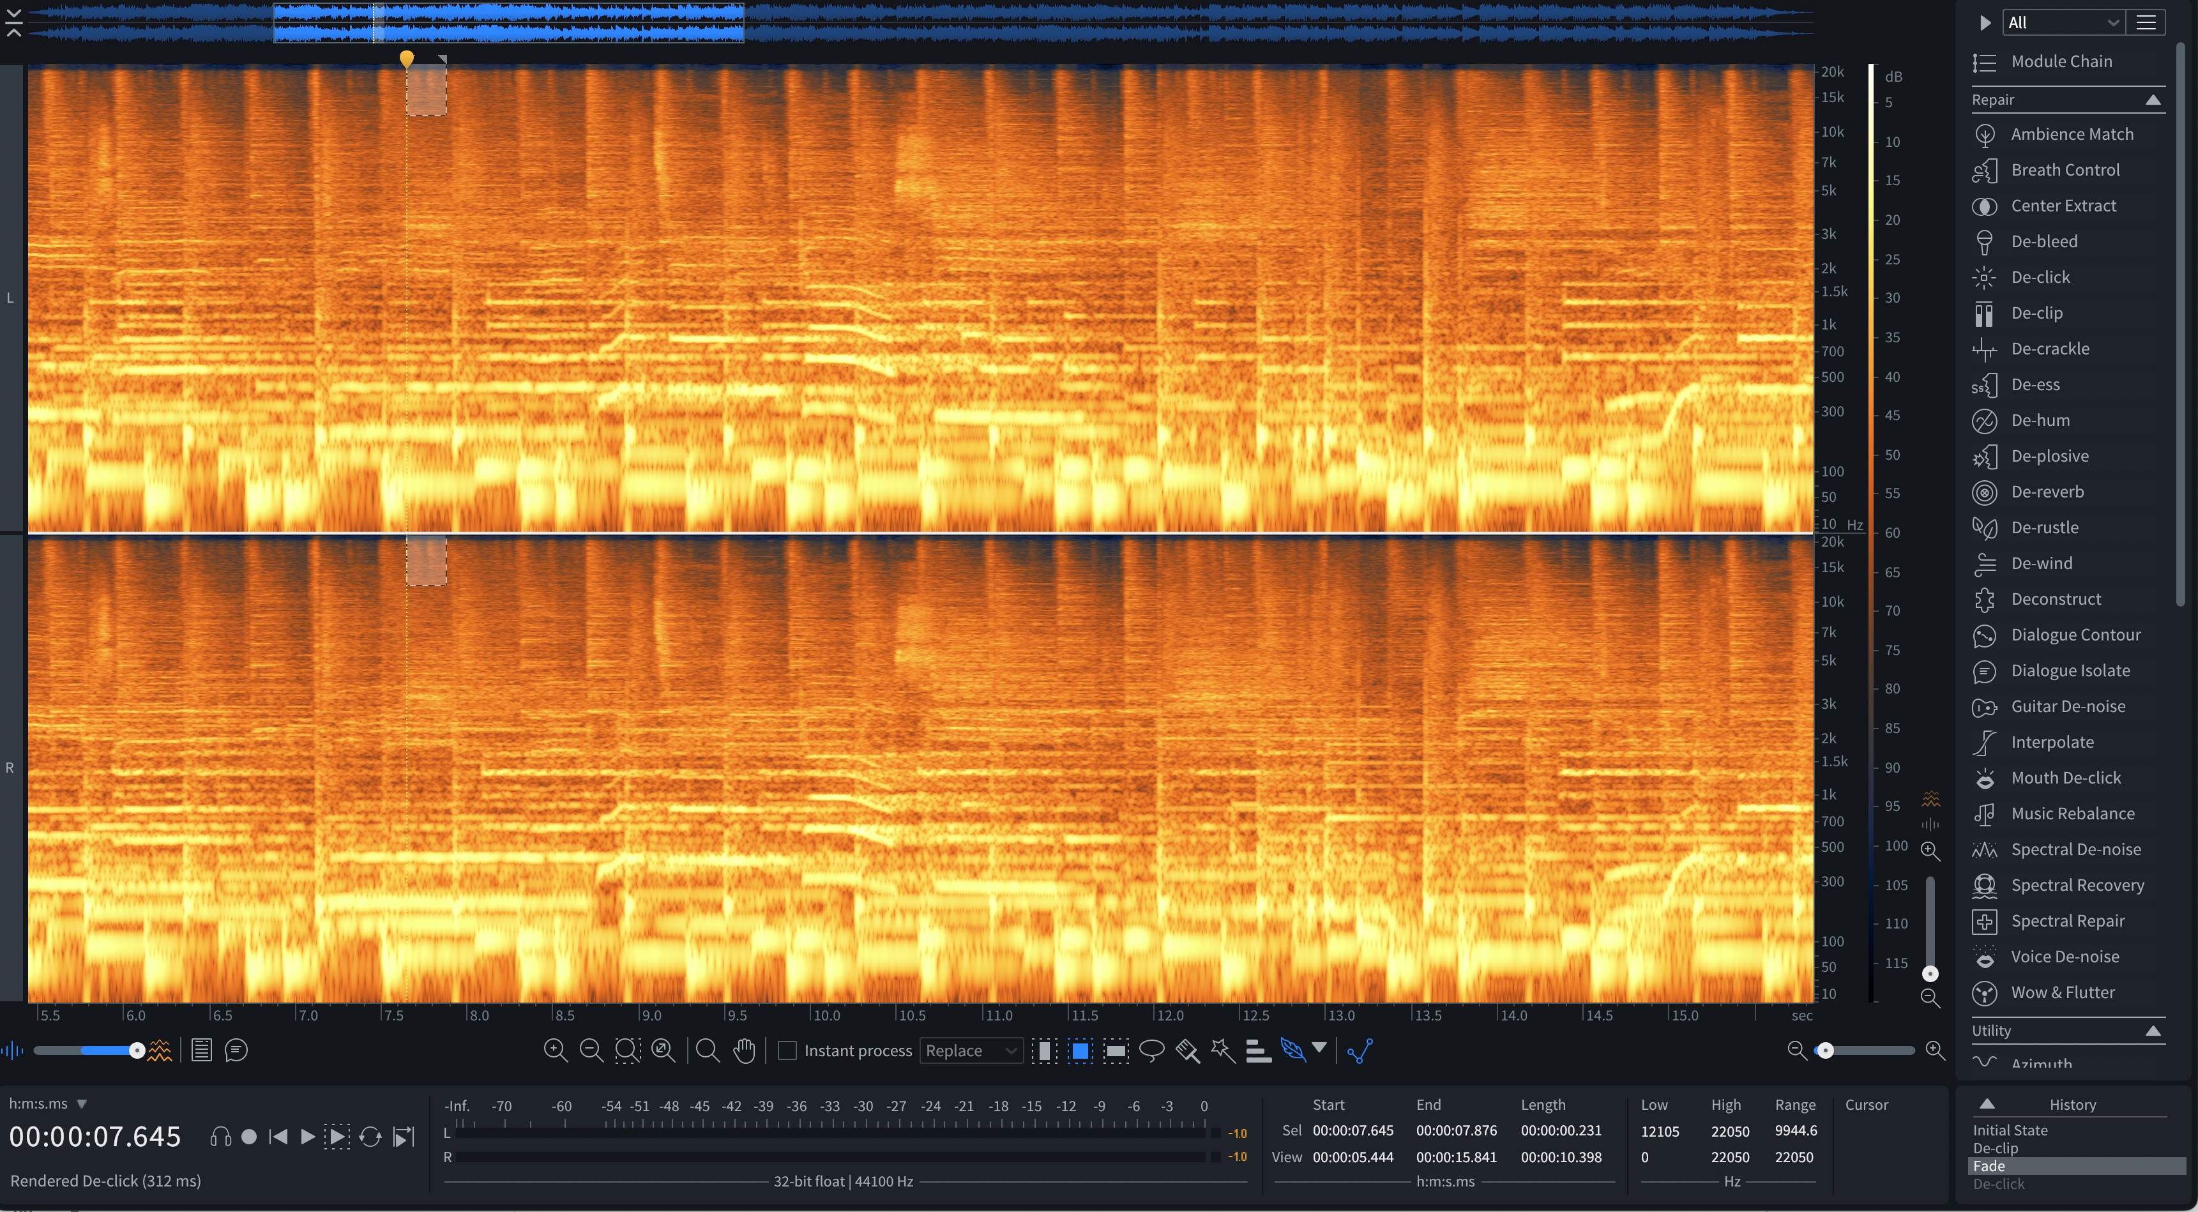The width and height of the screenshot is (2198, 1212).
Task: Click the waveform view icon
Action: tap(13, 1050)
